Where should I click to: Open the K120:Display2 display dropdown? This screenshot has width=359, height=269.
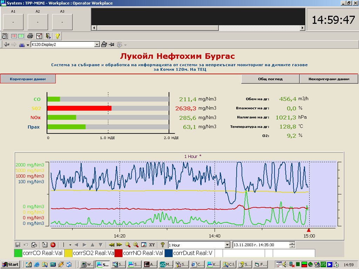97,45
